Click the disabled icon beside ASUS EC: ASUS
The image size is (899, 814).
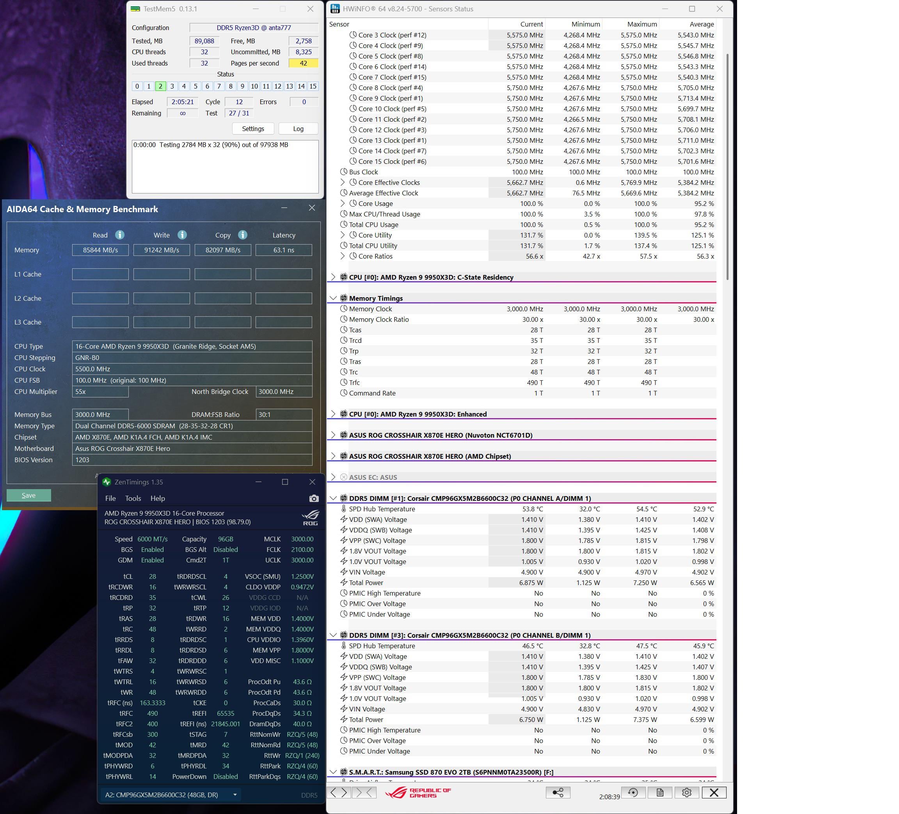tap(343, 477)
